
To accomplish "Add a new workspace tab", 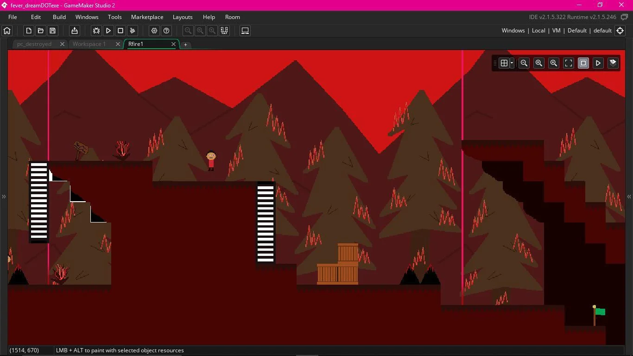I will (185, 44).
